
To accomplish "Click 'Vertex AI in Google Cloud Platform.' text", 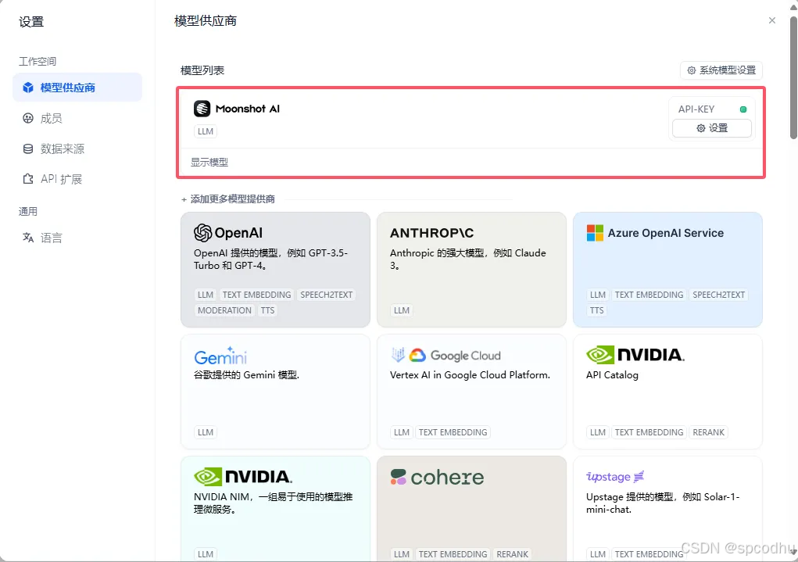I will [x=470, y=374].
